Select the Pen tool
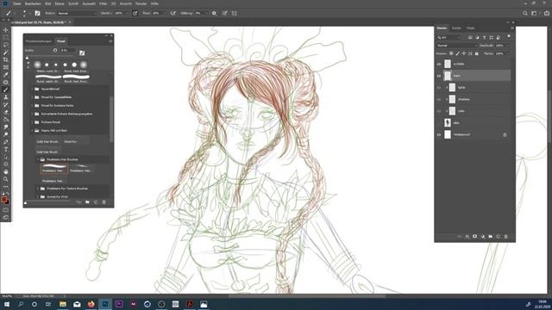 pos(6,142)
